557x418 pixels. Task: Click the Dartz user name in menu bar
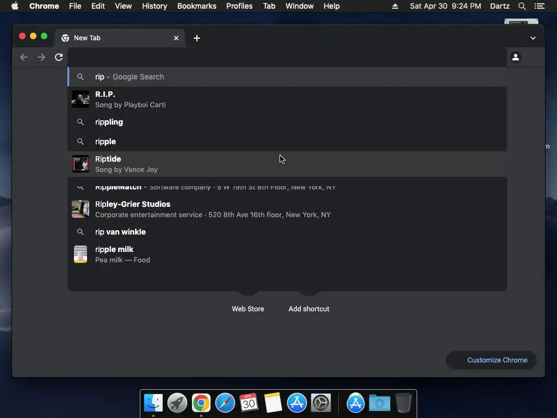(x=499, y=6)
